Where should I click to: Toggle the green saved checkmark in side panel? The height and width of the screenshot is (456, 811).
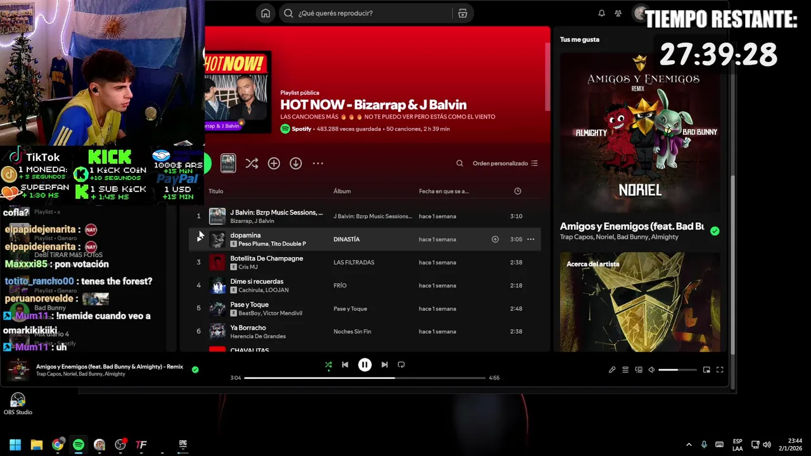click(x=715, y=231)
